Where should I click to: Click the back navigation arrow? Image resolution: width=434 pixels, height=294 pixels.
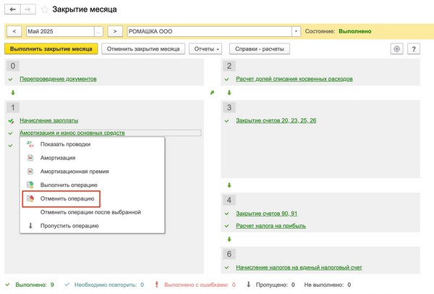(14, 10)
